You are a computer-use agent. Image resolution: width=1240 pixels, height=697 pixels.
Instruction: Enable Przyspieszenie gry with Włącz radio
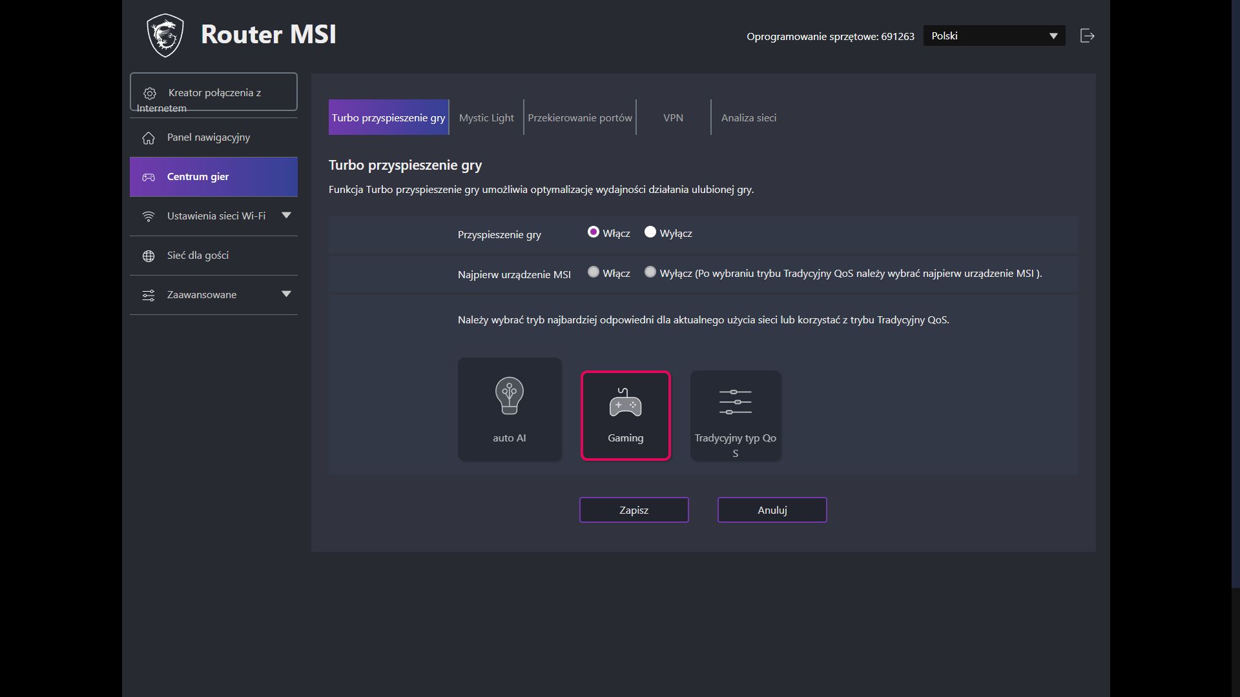[594, 232]
